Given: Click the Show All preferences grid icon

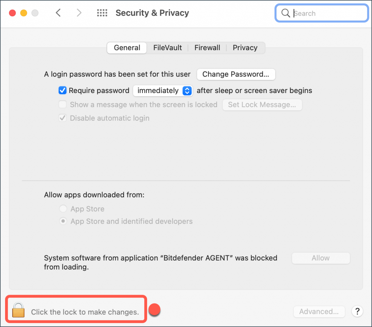Looking at the screenshot, I should click(x=102, y=13).
